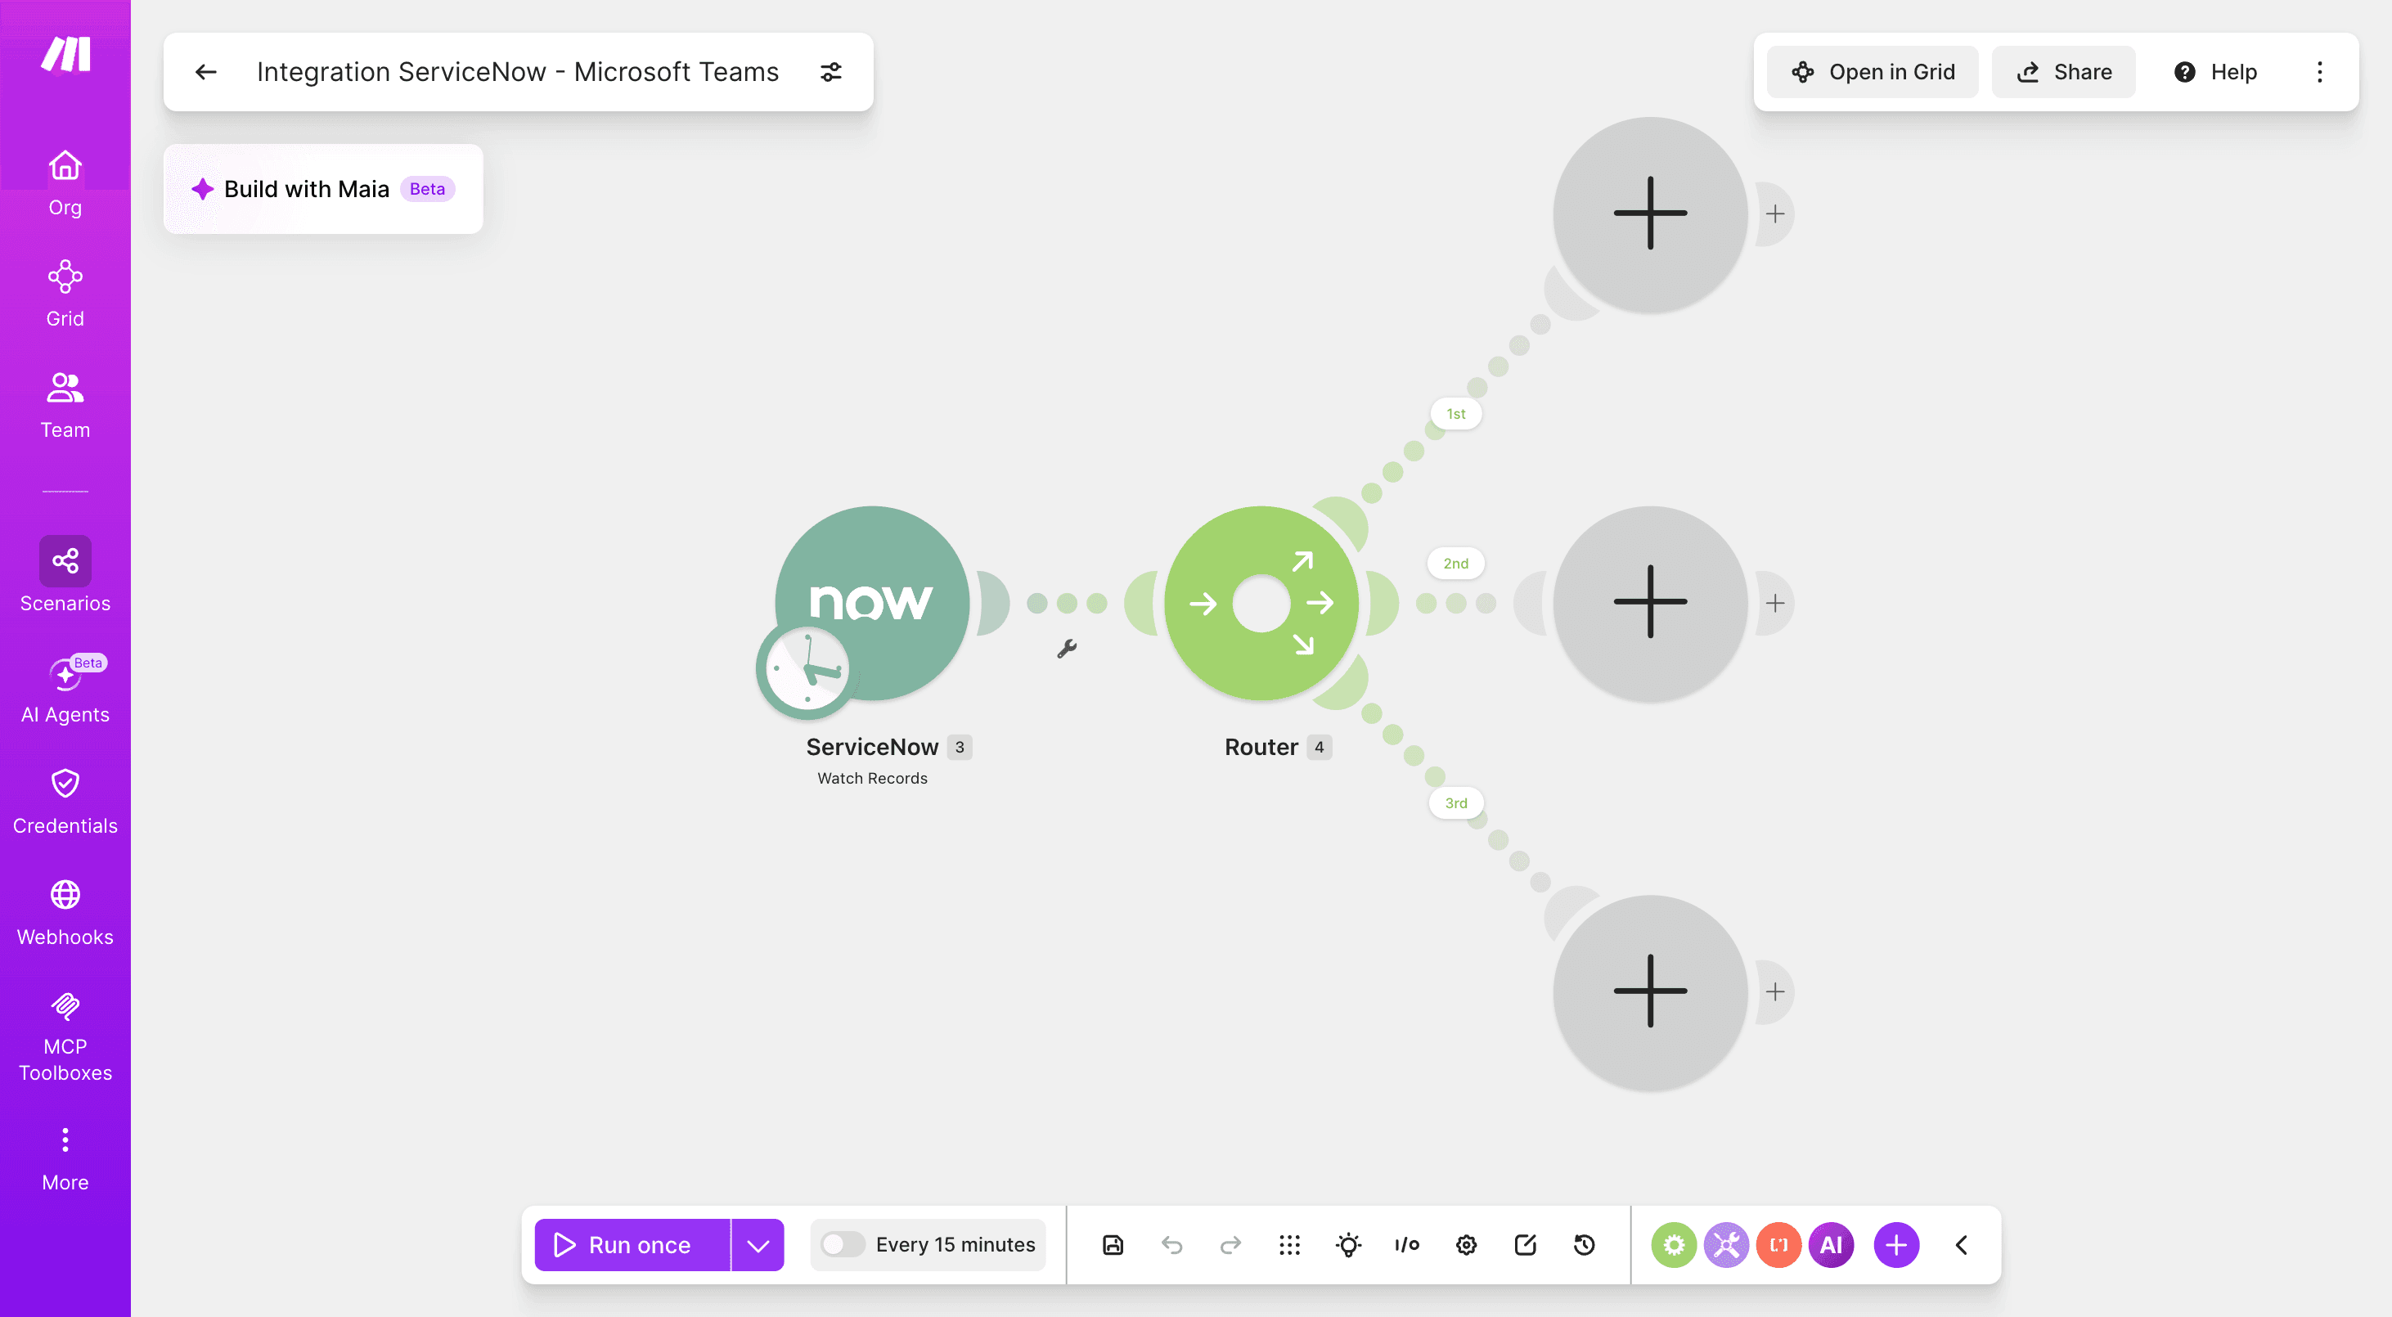The height and width of the screenshot is (1317, 2392).
Task: Click green flow control tools icon
Action: pyautogui.click(x=1673, y=1244)
